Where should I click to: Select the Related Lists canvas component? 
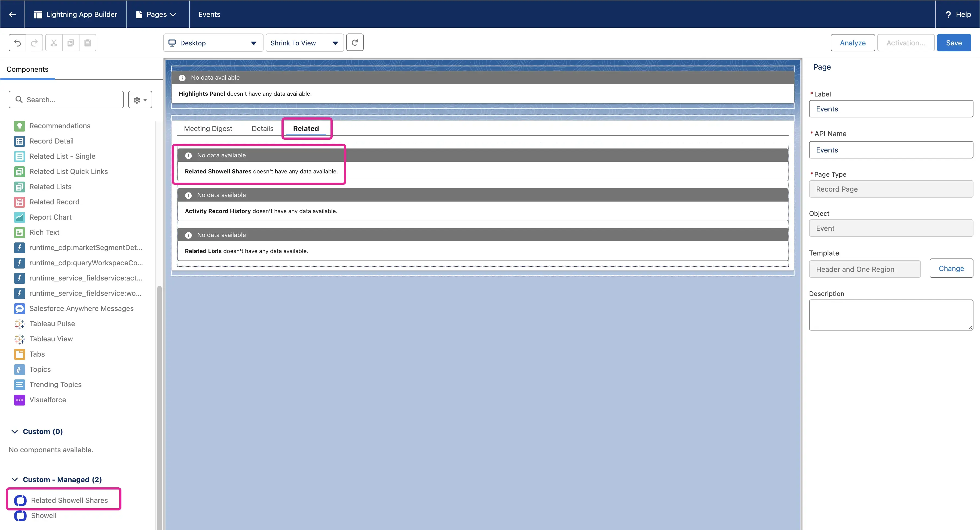(x=482, y=244)
